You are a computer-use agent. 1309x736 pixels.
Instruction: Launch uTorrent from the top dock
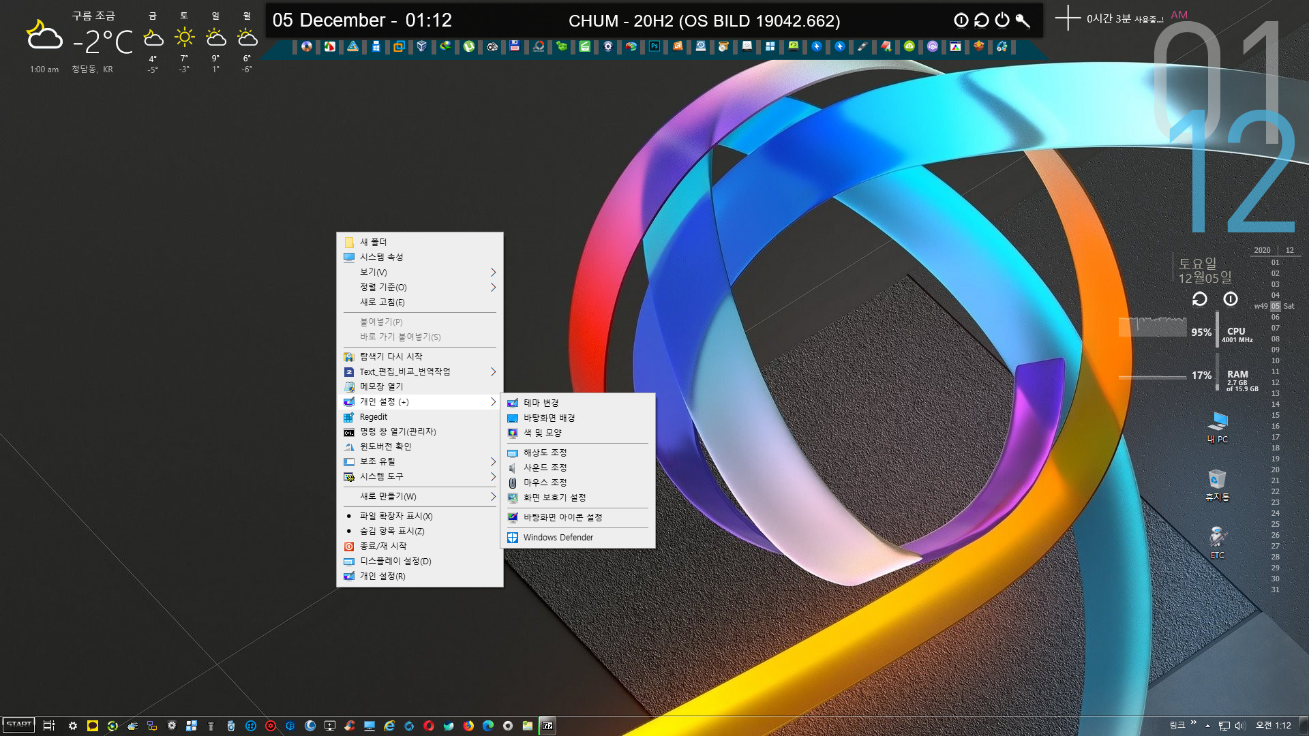pos(469,46)
